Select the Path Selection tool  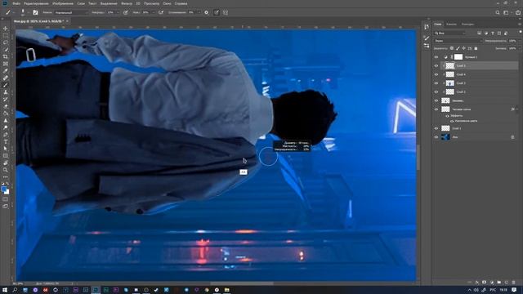point(6,149)
